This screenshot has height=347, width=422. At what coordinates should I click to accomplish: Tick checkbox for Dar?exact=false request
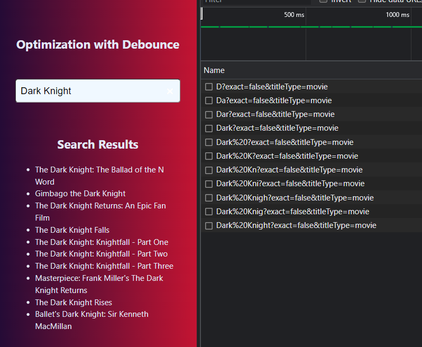click(x=209, y=114)
